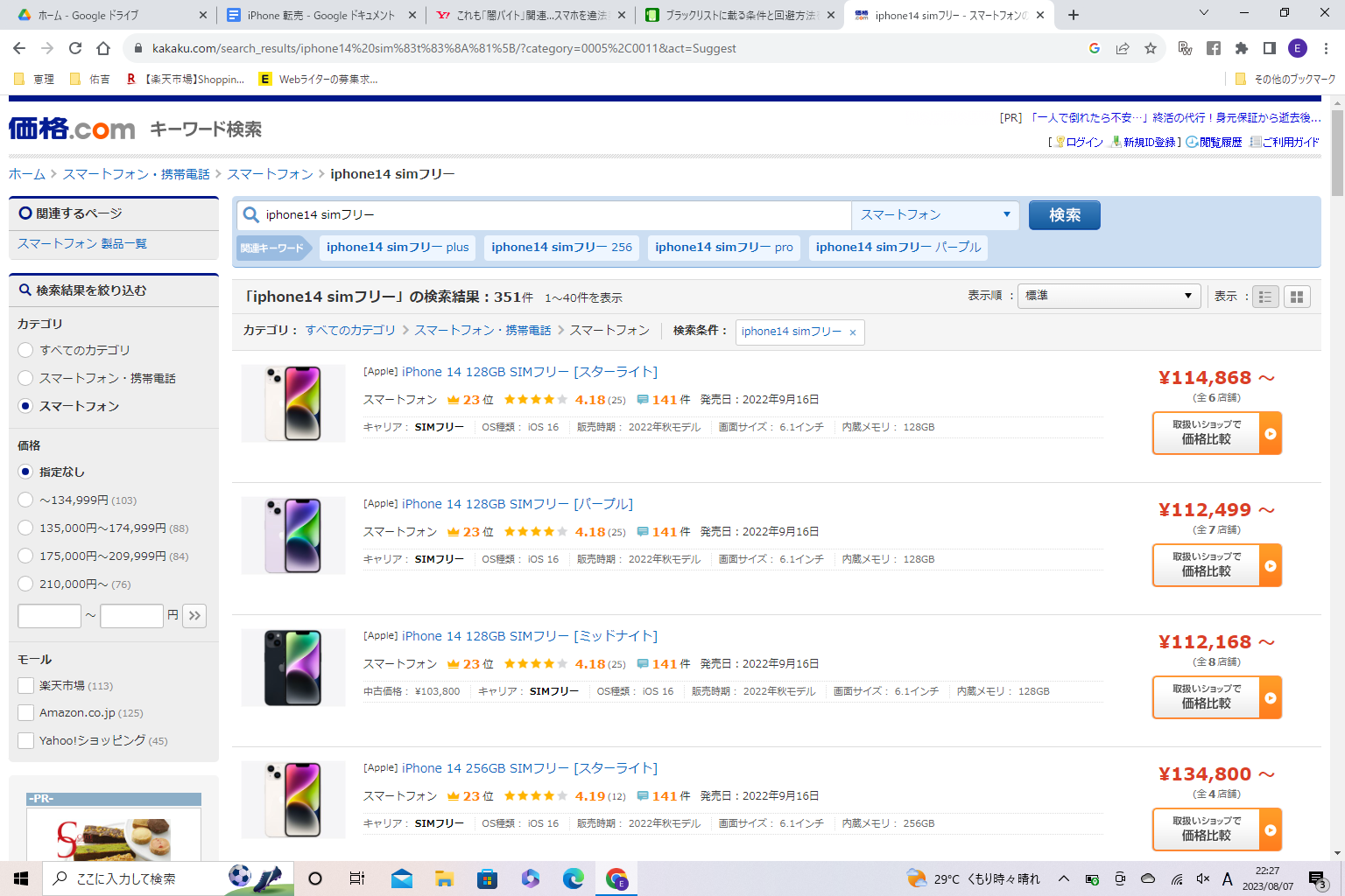This screenshot has width=1345, height=896.
Task: Open a new browser tab with plus
Action: 1074,15
